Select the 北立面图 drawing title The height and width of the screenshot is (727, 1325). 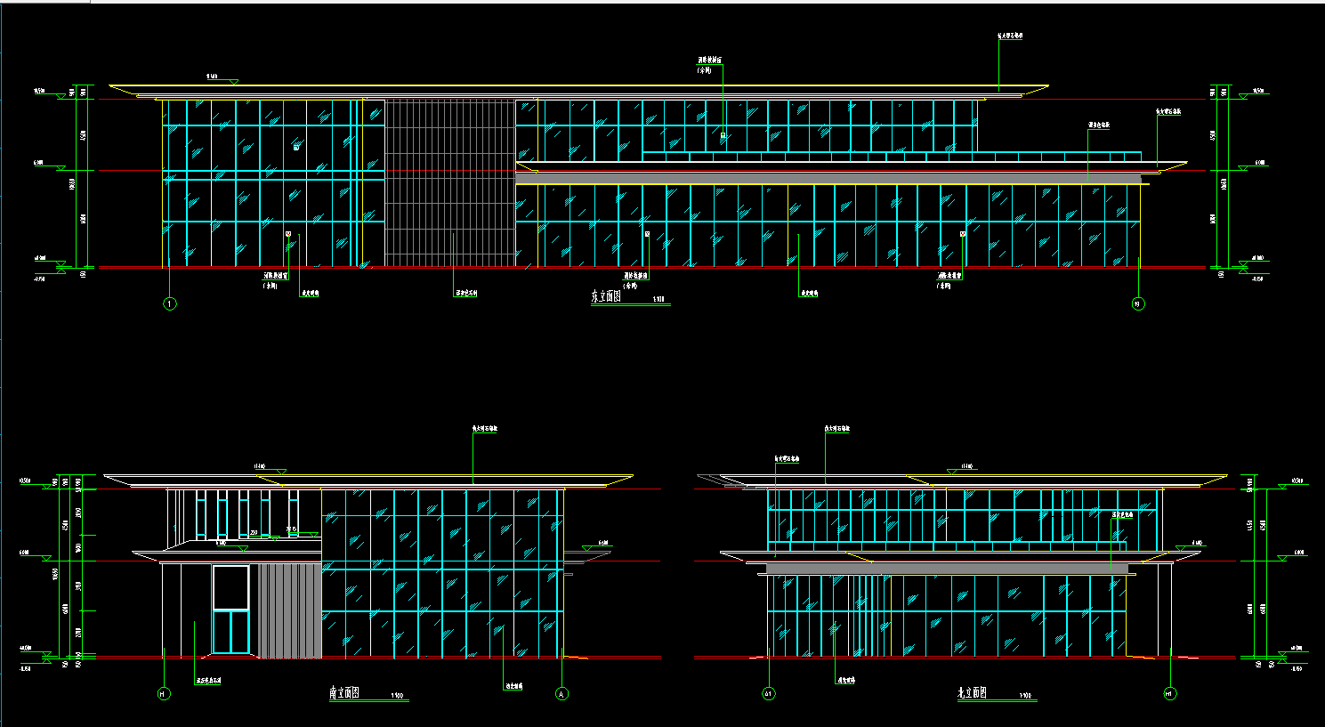(x=973, y=692)
